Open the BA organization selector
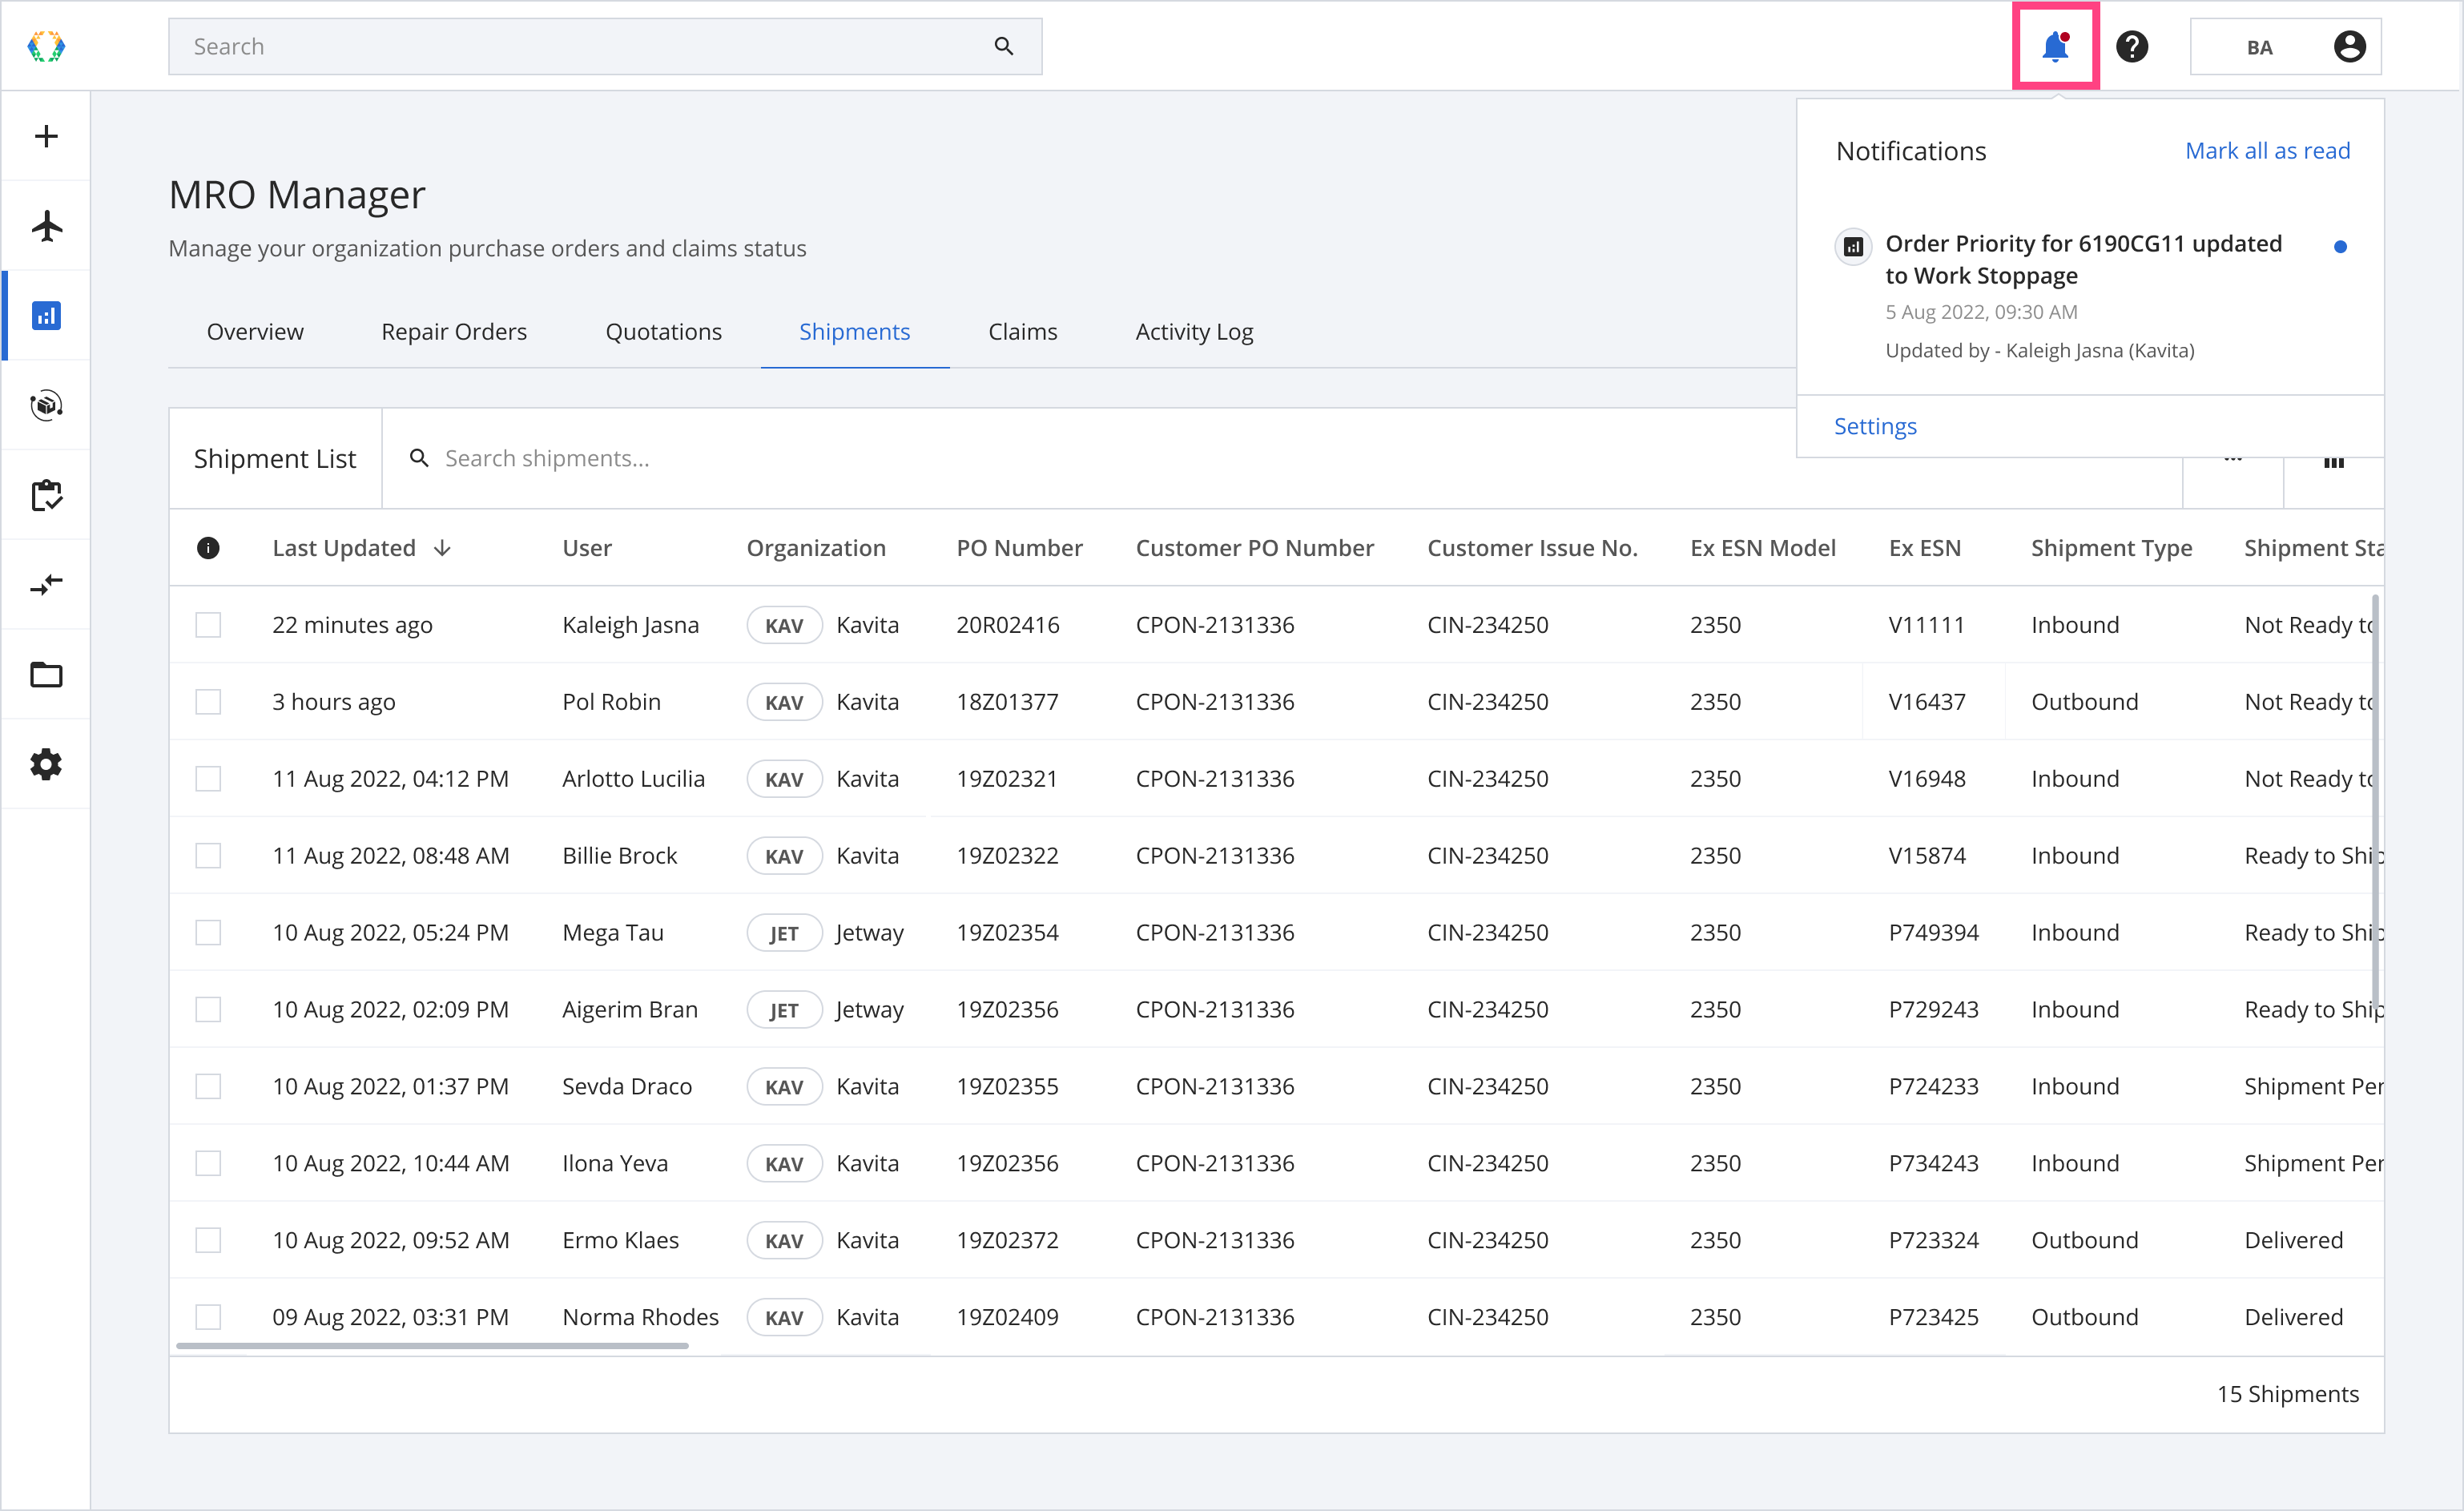This screenshot has height=1511, width=2464. click(2285, 46)
